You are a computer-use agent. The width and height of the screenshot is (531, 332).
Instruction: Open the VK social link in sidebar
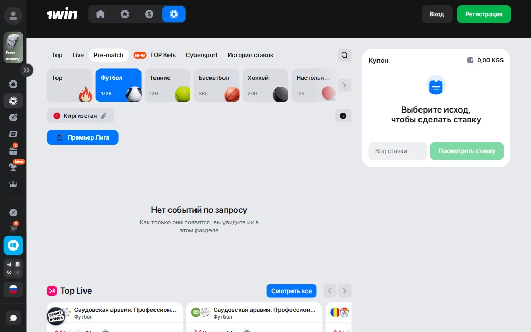(x=9, y=272)
